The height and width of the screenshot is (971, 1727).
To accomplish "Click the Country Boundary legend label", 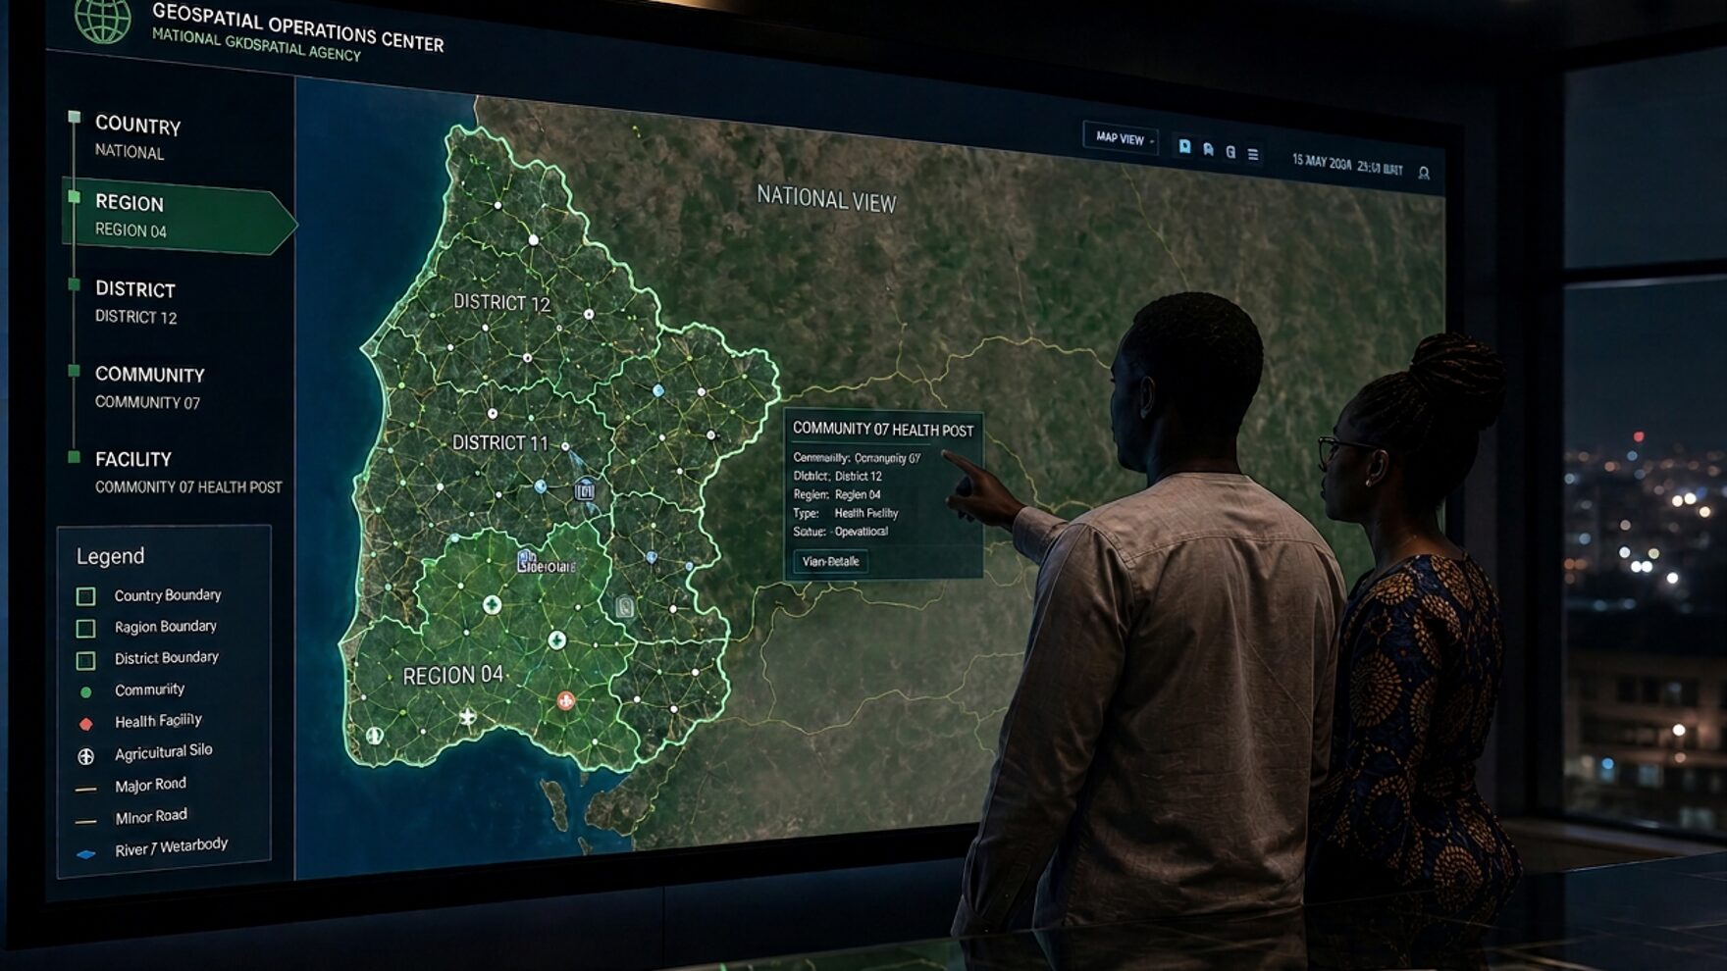I will tap(168, 595).
